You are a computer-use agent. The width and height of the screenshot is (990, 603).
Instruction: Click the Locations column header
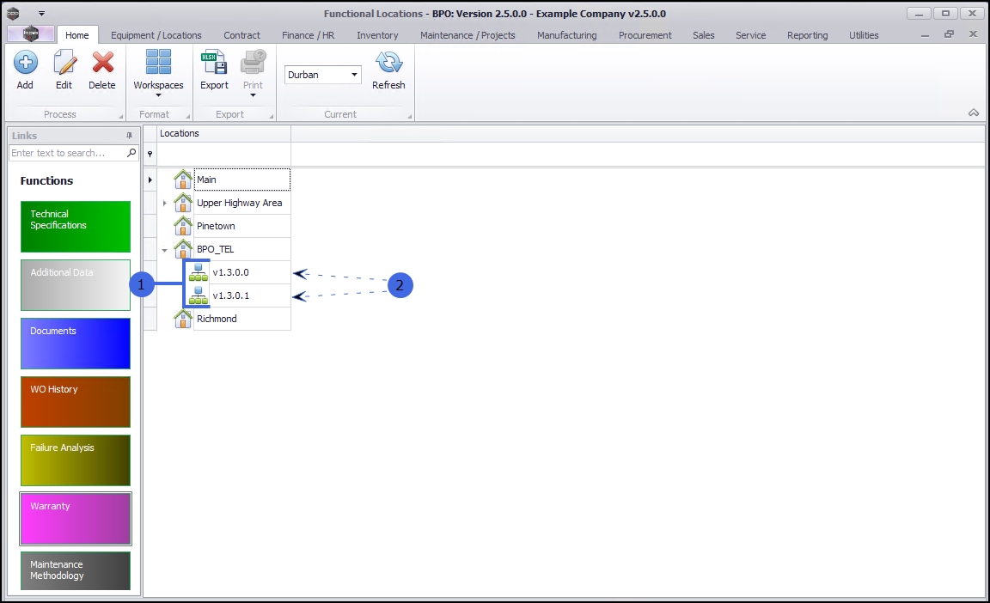point(223,133)
